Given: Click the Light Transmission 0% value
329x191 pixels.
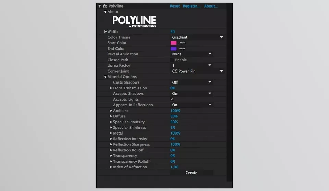Looking at the screenshot, I should (x=173, y=88).
